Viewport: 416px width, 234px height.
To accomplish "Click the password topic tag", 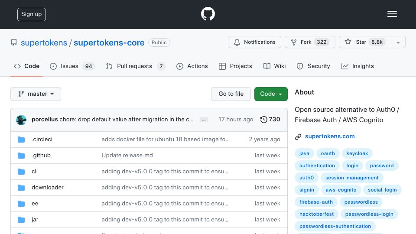I will [x=382, y=166].
